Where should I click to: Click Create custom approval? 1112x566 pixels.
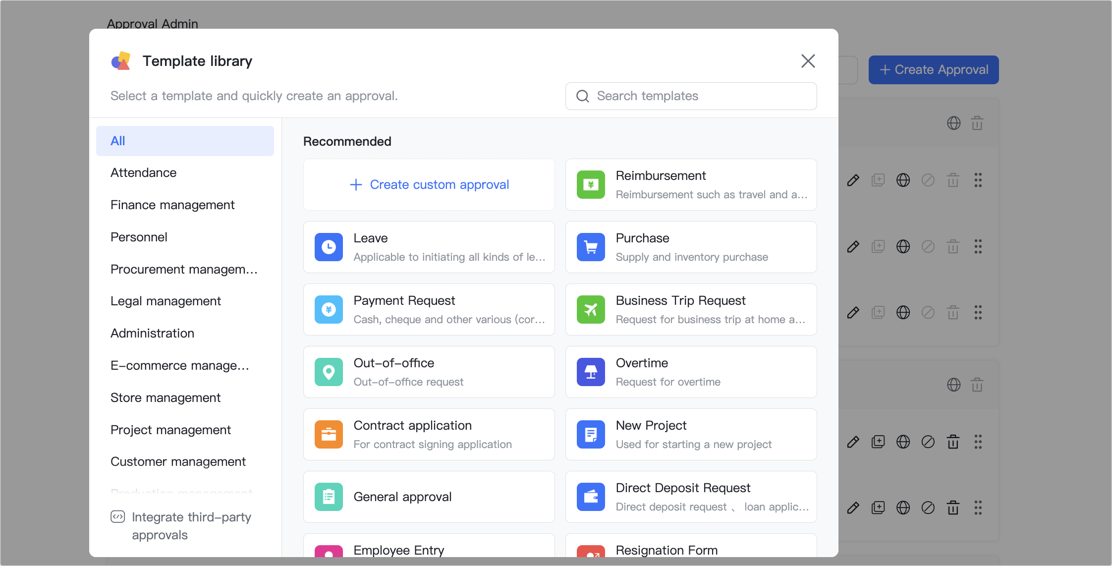(429, 184)
